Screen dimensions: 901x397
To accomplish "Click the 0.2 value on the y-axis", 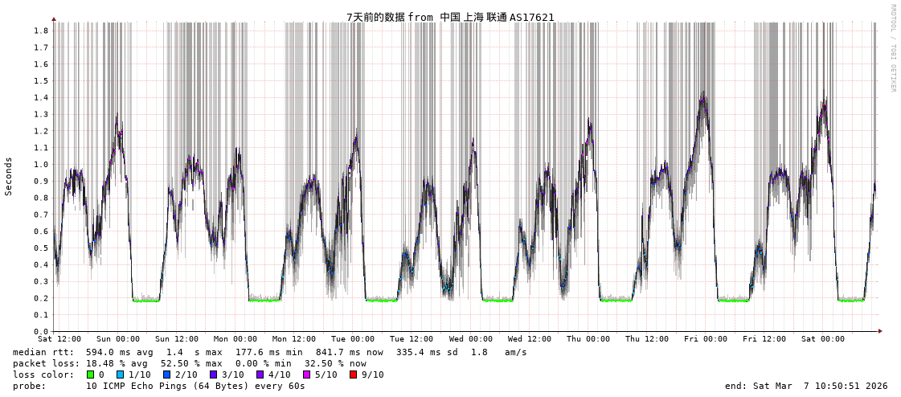I will (x=40, y=298).
